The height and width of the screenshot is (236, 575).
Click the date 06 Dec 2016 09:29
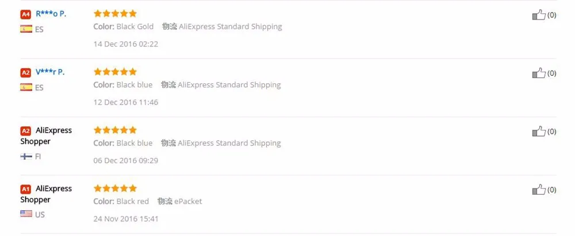[x=126, y=161]
